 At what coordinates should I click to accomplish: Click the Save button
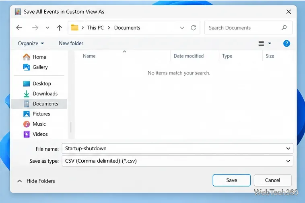click(x=231, y=180)
